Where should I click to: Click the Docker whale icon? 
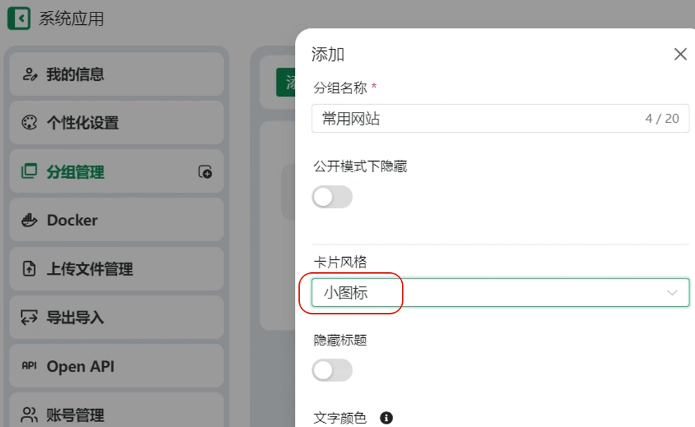click(x=29, y=220)
